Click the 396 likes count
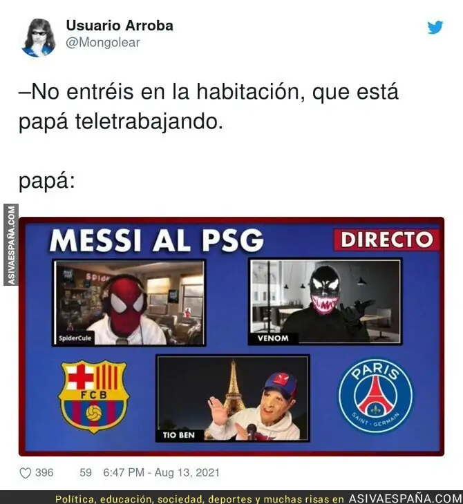Viewport: 463px width, 504px height. (44, 473)
